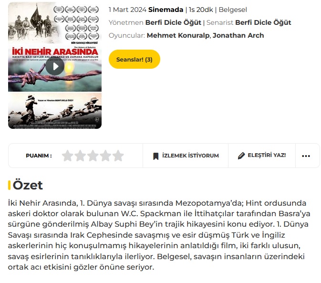View actor Jonathan Arch's profile
This screenshot has height=283, width=321.
click(x=238, y=35)
